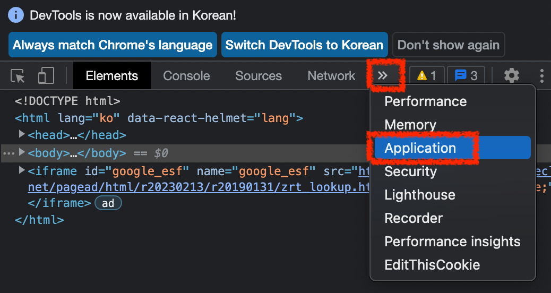Click the DevTools available in Korean message

[133, 15]
